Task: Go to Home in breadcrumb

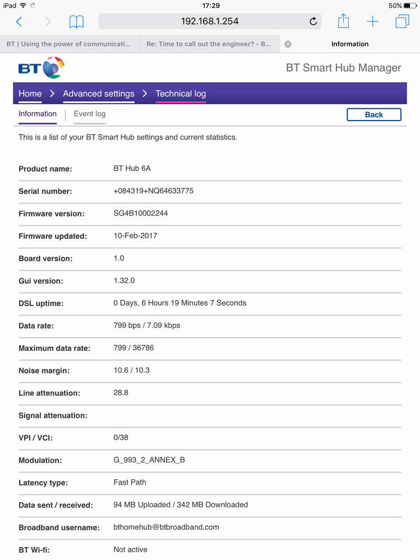Action: coord(30,94)
